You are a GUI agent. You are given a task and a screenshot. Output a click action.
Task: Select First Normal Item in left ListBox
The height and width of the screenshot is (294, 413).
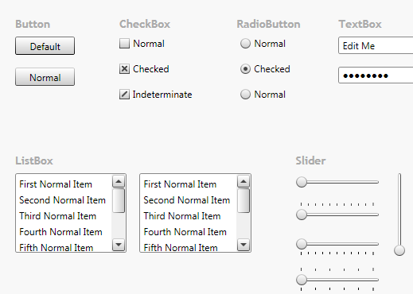point(64,184)
